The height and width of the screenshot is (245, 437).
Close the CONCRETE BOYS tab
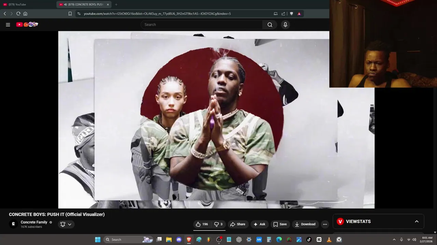(x=108, y=4)
